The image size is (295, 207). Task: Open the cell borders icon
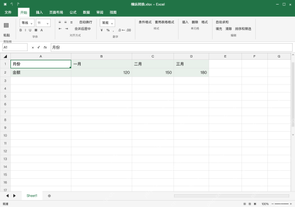(36, 30)
